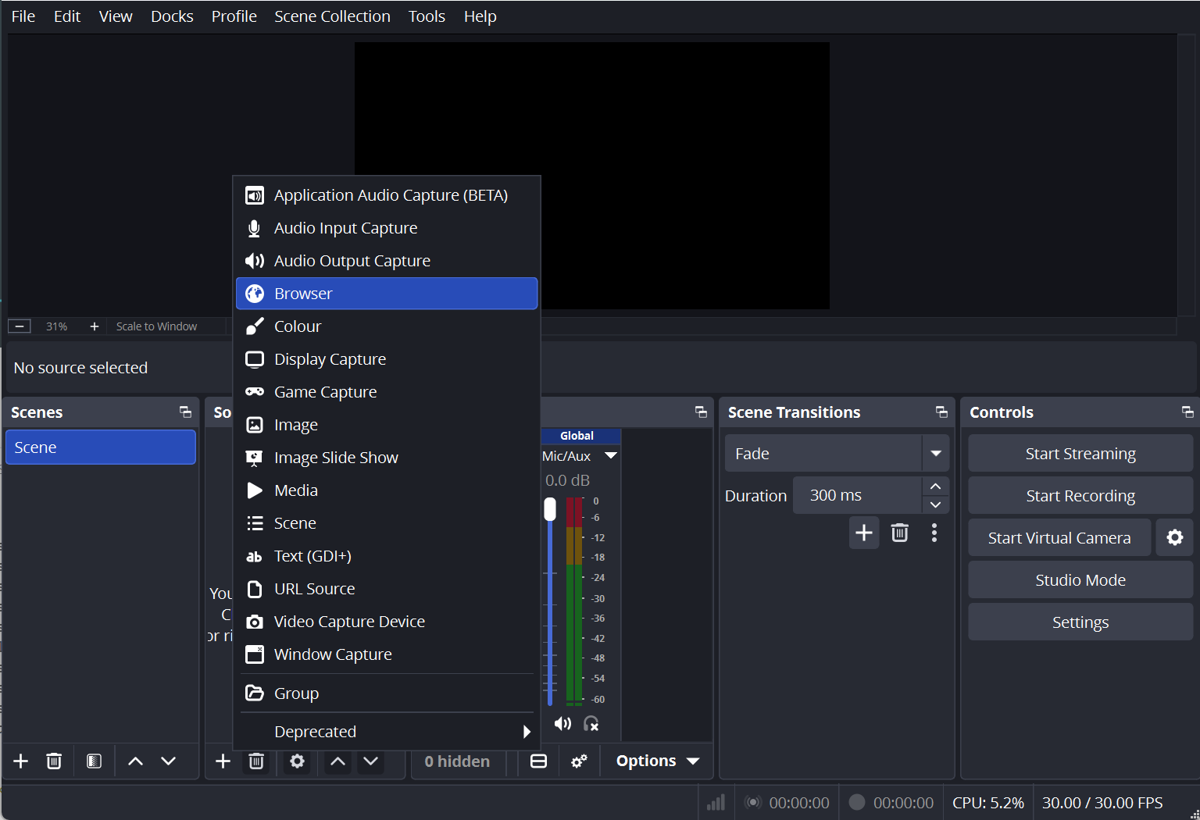This screenshot has width=1200, height=820.
Task: Open OBS Settings
Action: click(1080, 622)
